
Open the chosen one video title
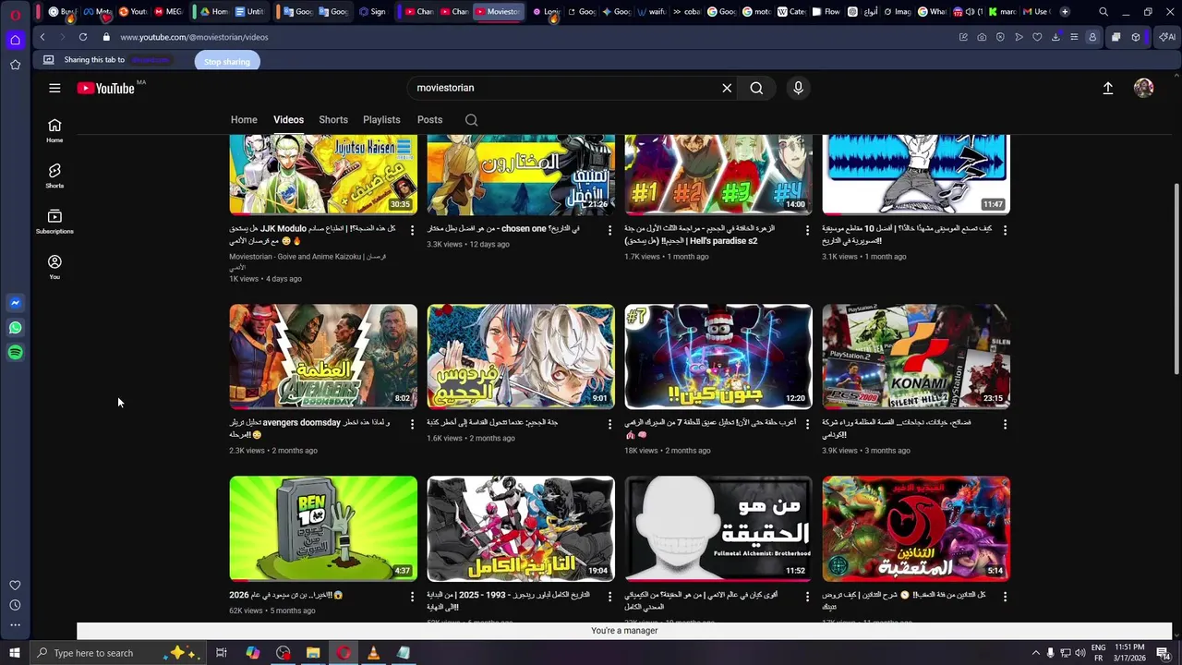(503, 228)
